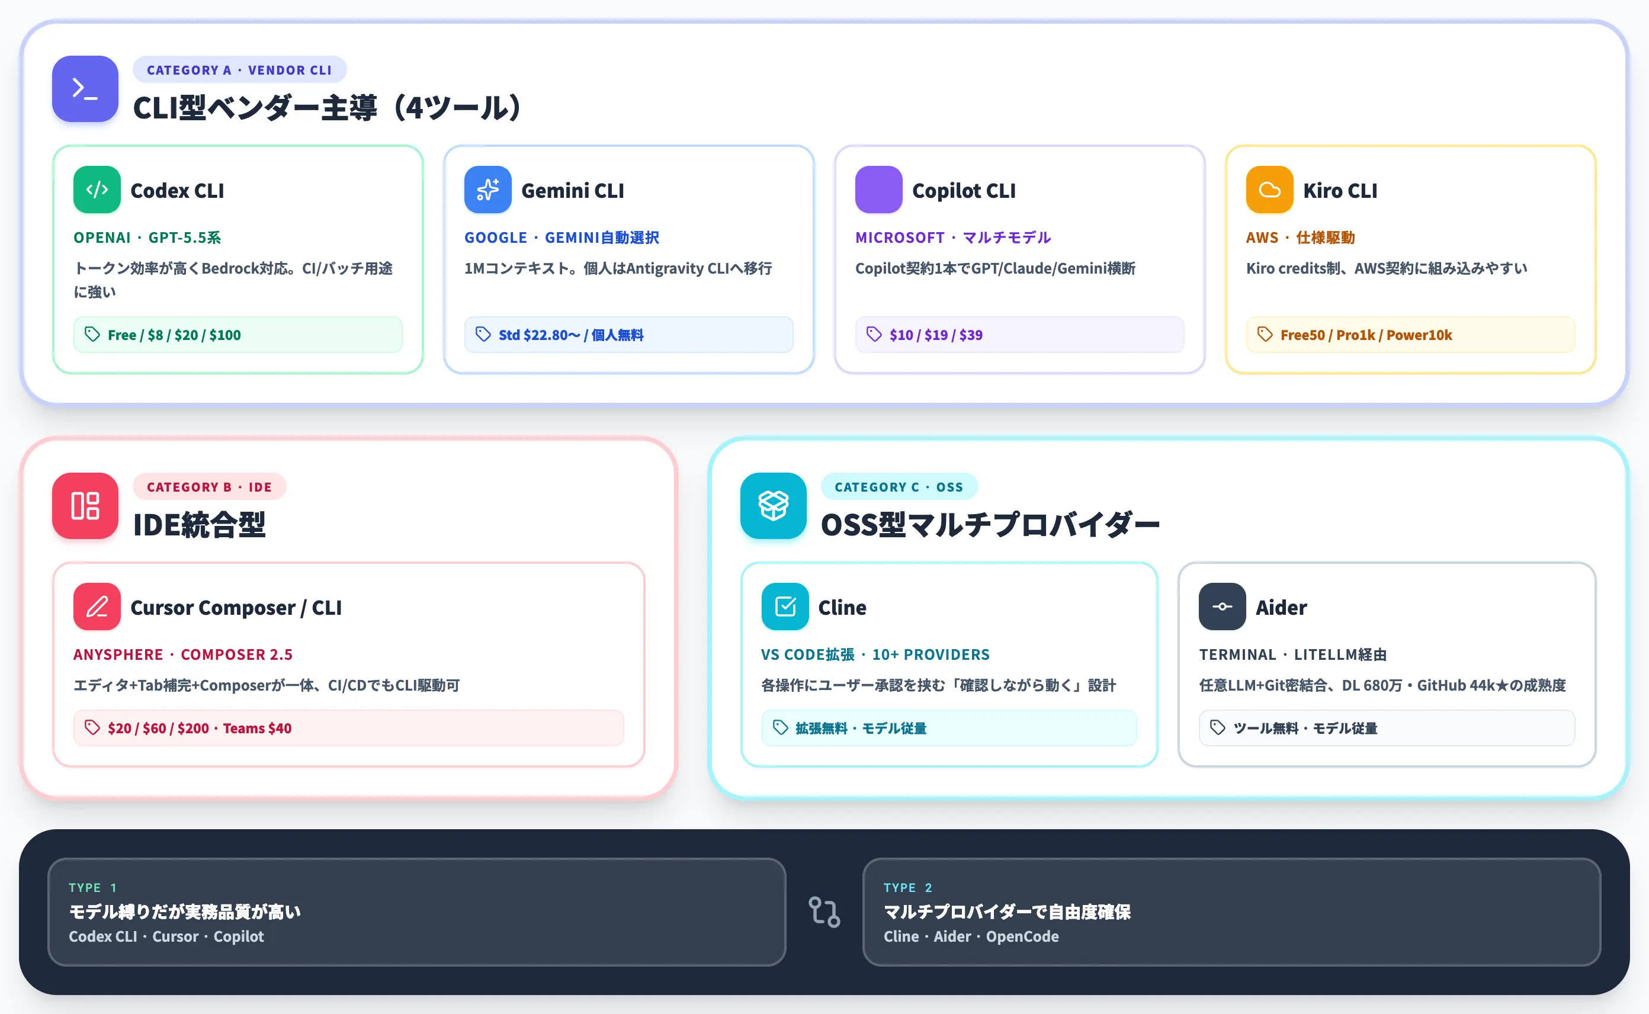This screenshot has height=1014, width=1649.
Task: Open the Cline price pill 拡張無料・モデル従量
Action: coord(949,729)
